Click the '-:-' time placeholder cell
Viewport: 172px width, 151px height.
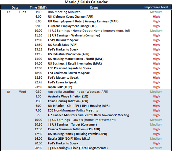click(38, 115)
